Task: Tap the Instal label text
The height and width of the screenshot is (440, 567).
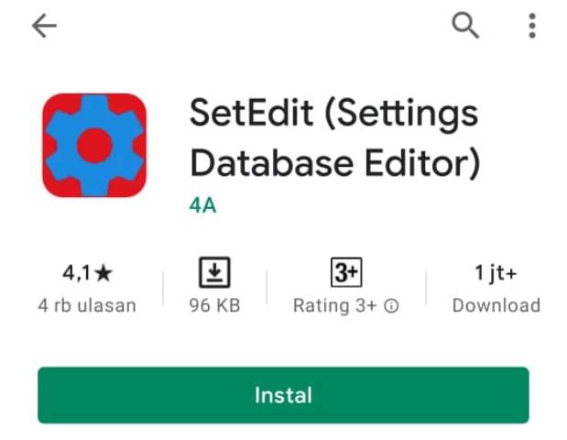Action: (x=283, y=395)
